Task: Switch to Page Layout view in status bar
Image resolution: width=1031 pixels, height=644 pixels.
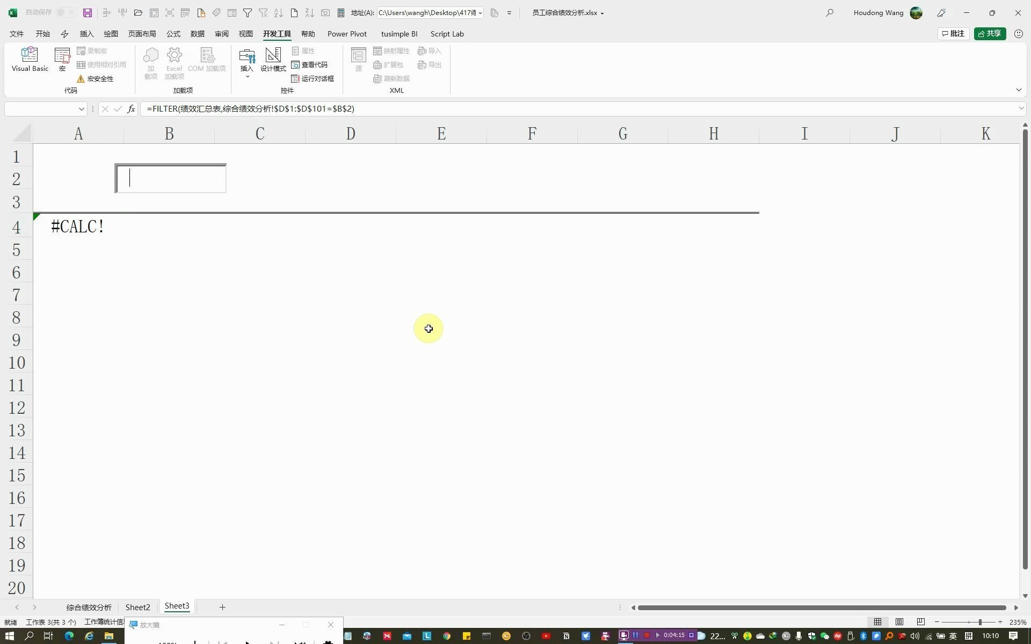Action: coord(899,621)
